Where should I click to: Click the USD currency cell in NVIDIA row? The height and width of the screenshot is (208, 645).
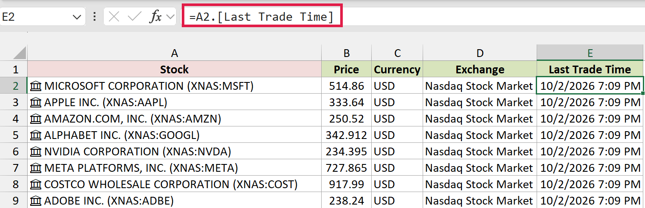pos(397,151)
